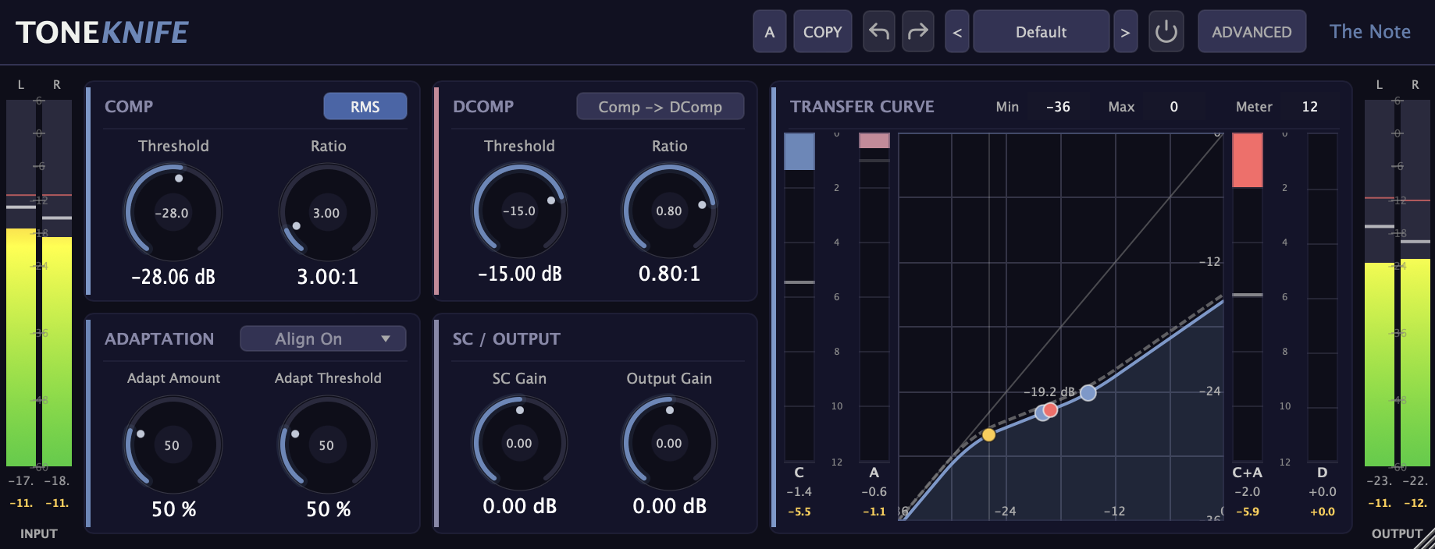Open the Align On adaptation dropdown
This screenshot has height=549, width=1435.
point(323,338)
